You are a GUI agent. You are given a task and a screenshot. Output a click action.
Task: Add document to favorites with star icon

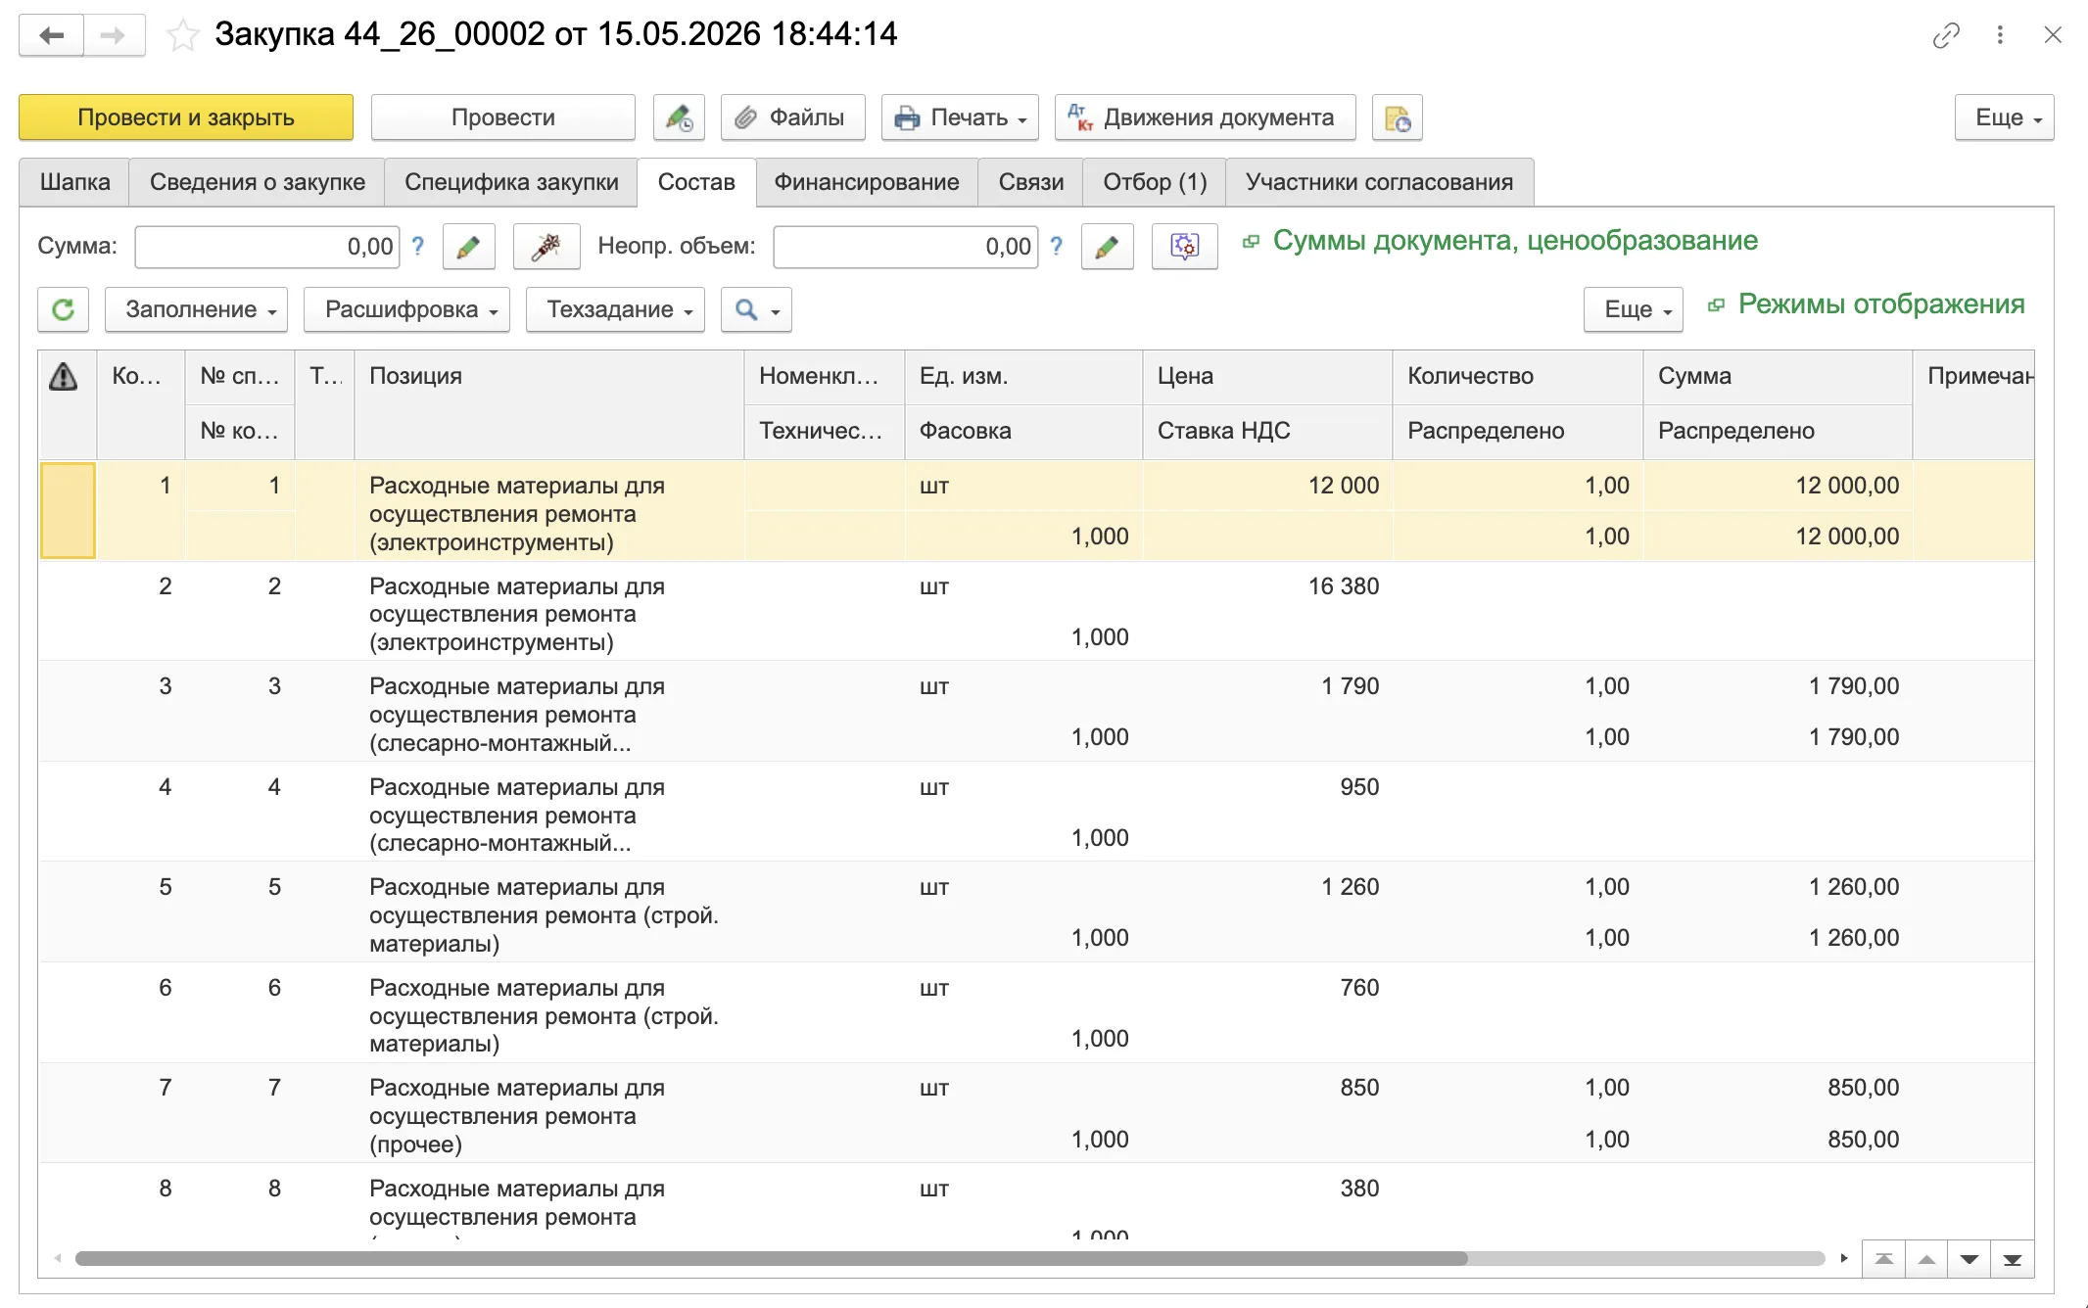tap(182, 35)
